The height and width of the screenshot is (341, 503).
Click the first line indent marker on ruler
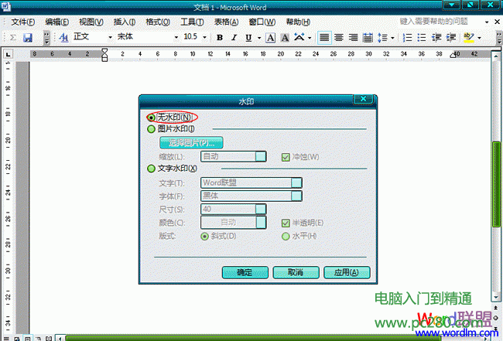click(x=104, y=51)
